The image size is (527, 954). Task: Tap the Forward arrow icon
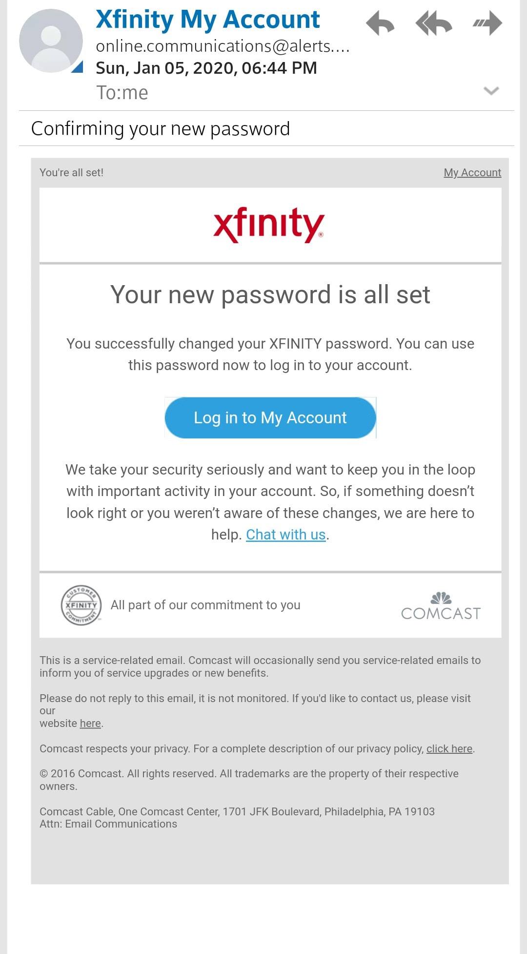click(x=487, y=23)
